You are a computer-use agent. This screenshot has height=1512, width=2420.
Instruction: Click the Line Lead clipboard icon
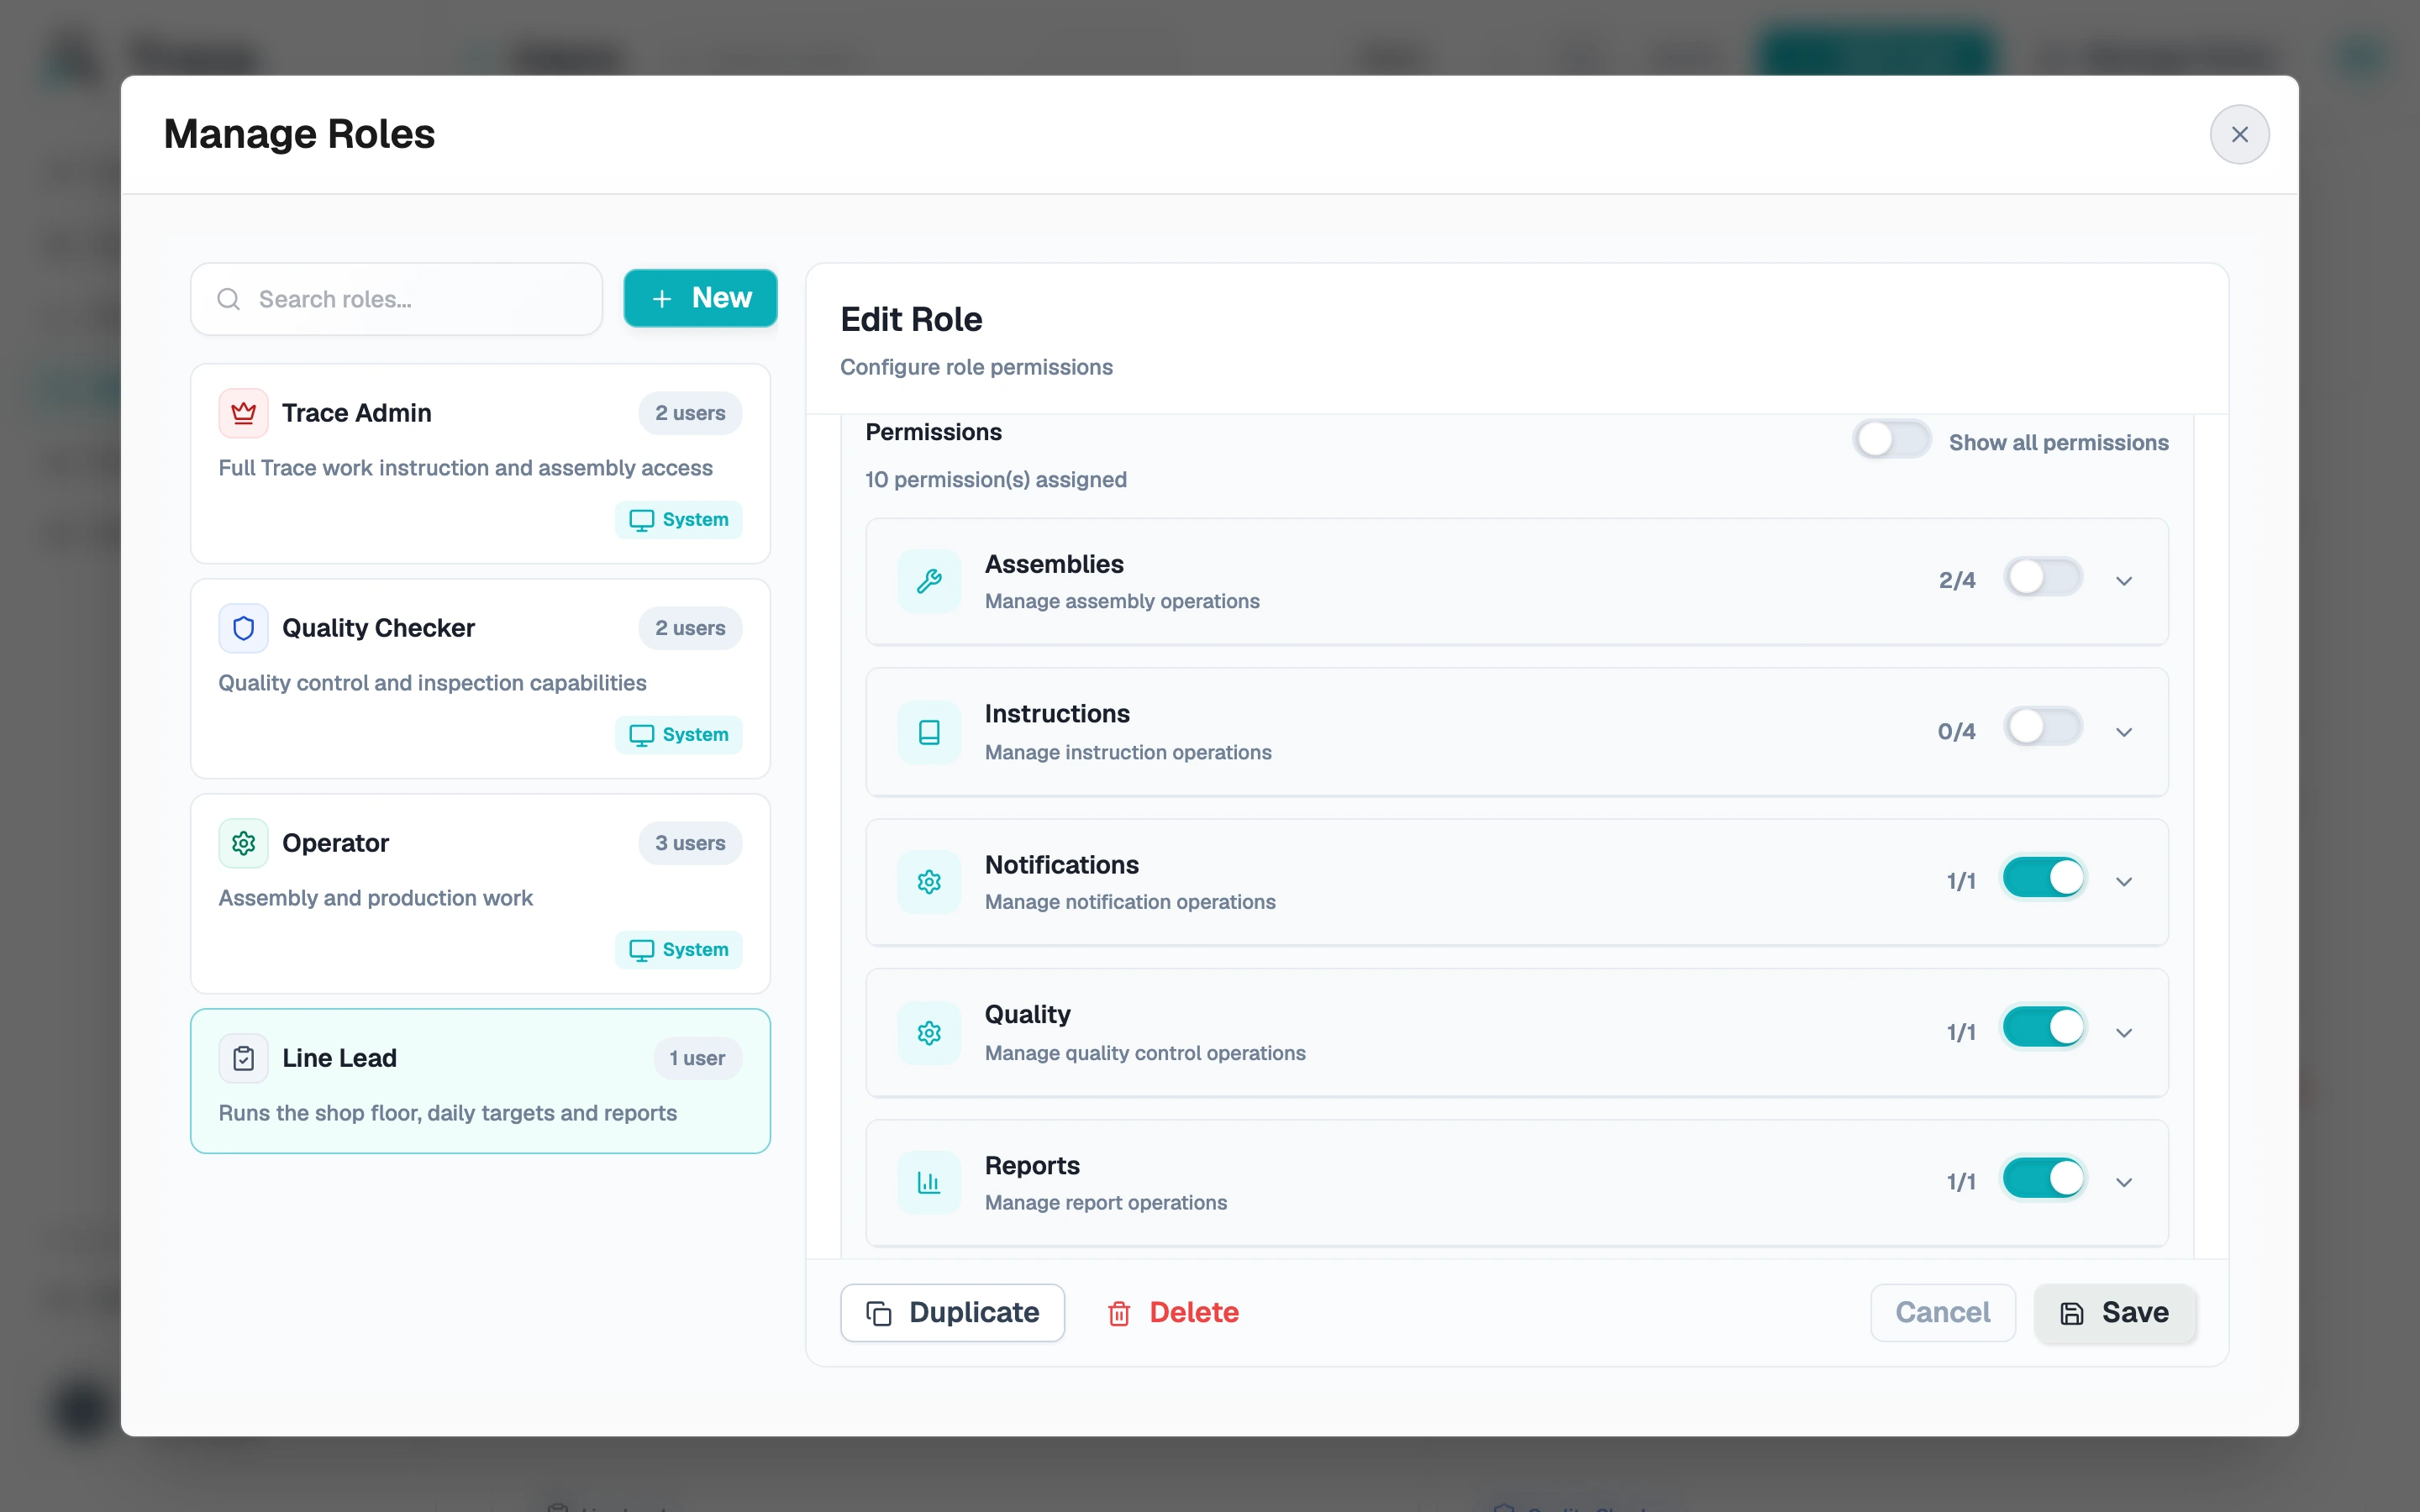point(243,1058)
